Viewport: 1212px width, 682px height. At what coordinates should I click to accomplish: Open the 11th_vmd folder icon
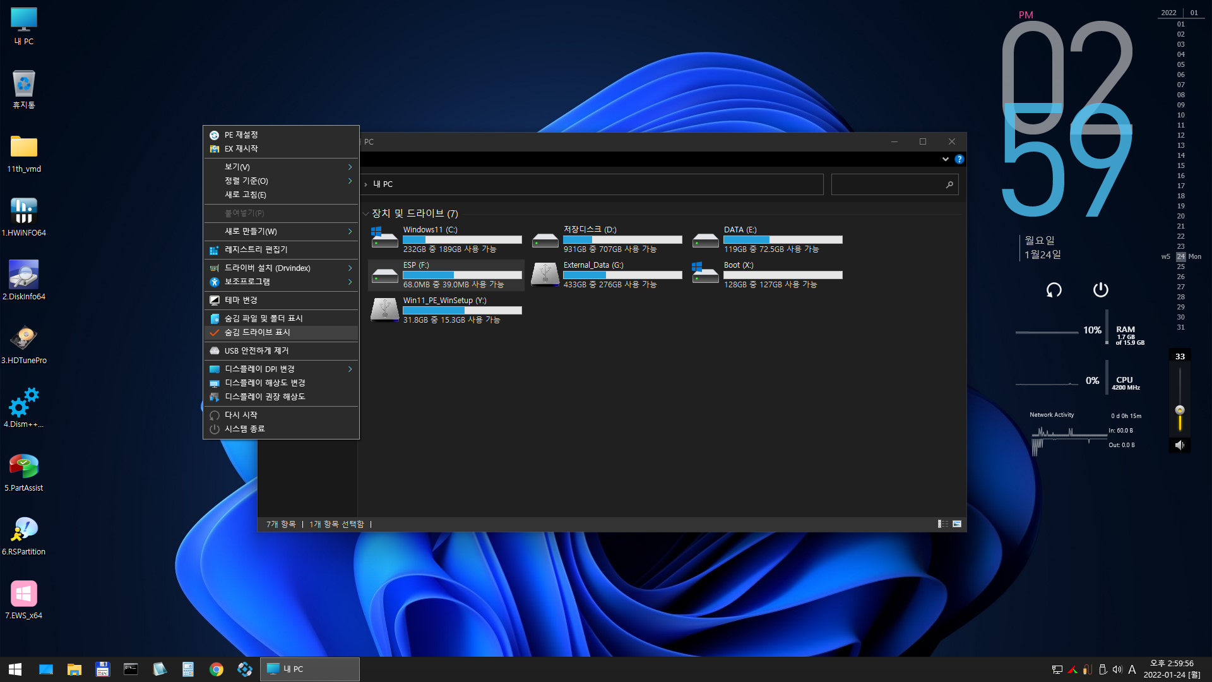pos(24,153)
